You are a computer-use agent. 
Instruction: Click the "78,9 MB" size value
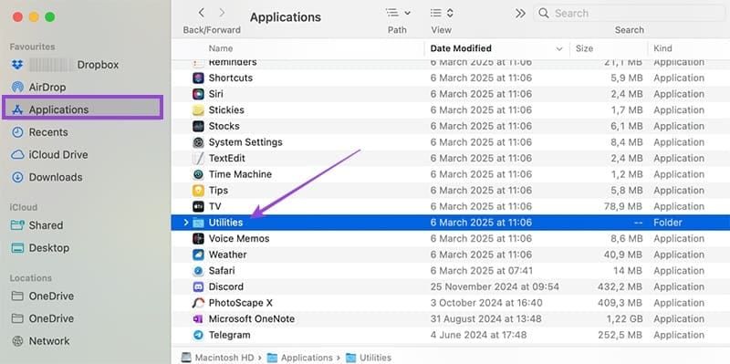[x=623, y=207]
